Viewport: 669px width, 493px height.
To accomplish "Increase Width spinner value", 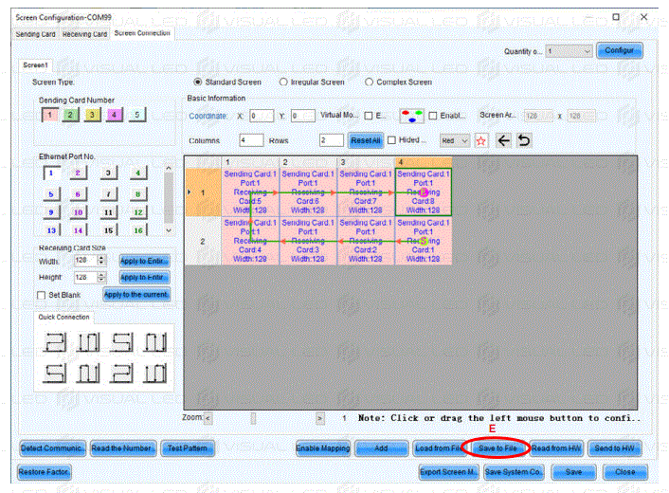I will pos(101,258).
